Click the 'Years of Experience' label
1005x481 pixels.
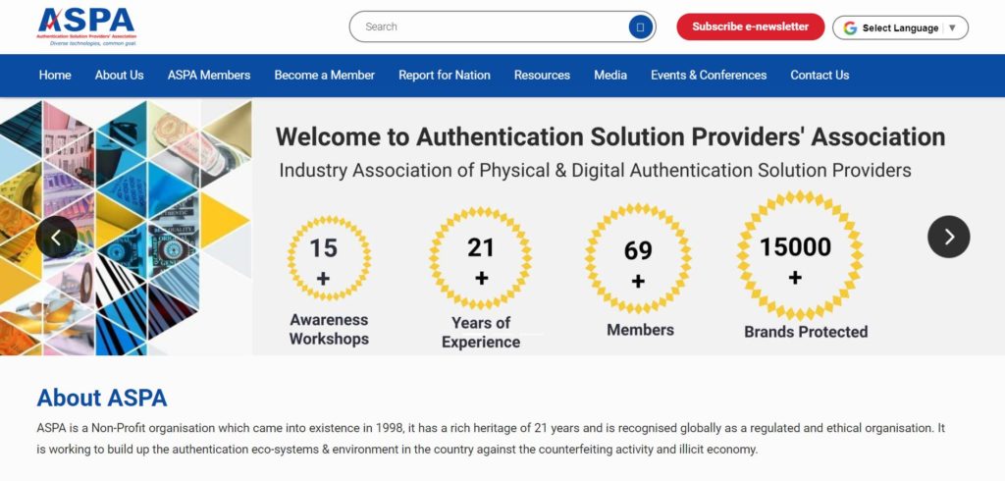[481, 332]
